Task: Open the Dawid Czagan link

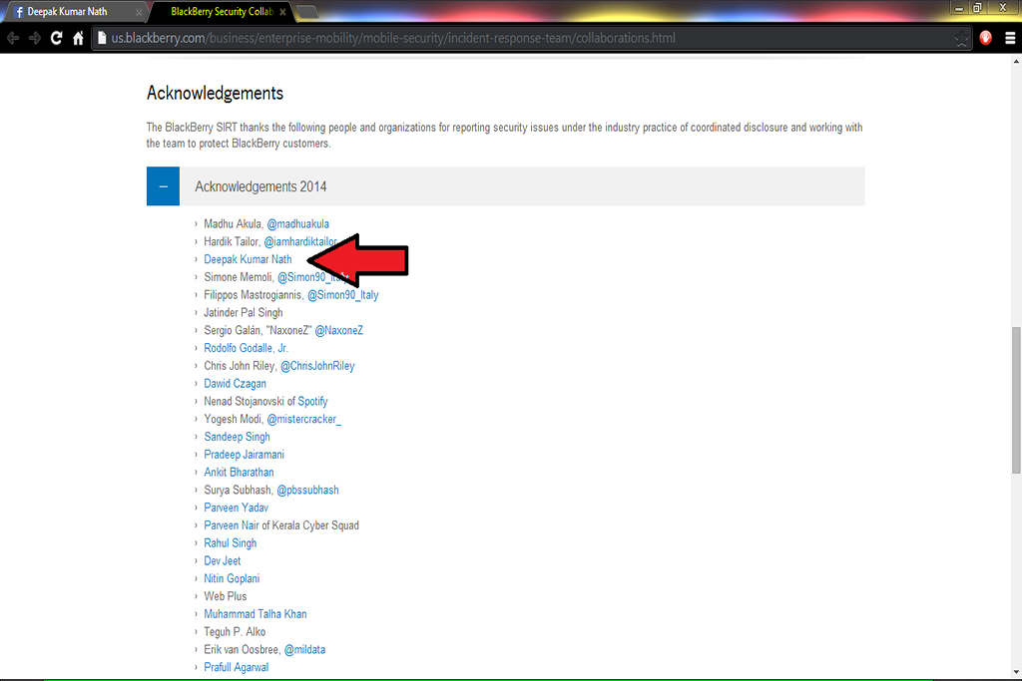Action: pyautogui.click(x=235, y=384)
